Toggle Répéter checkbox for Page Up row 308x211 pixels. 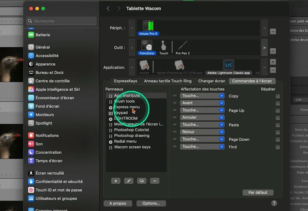click(277, 111)
